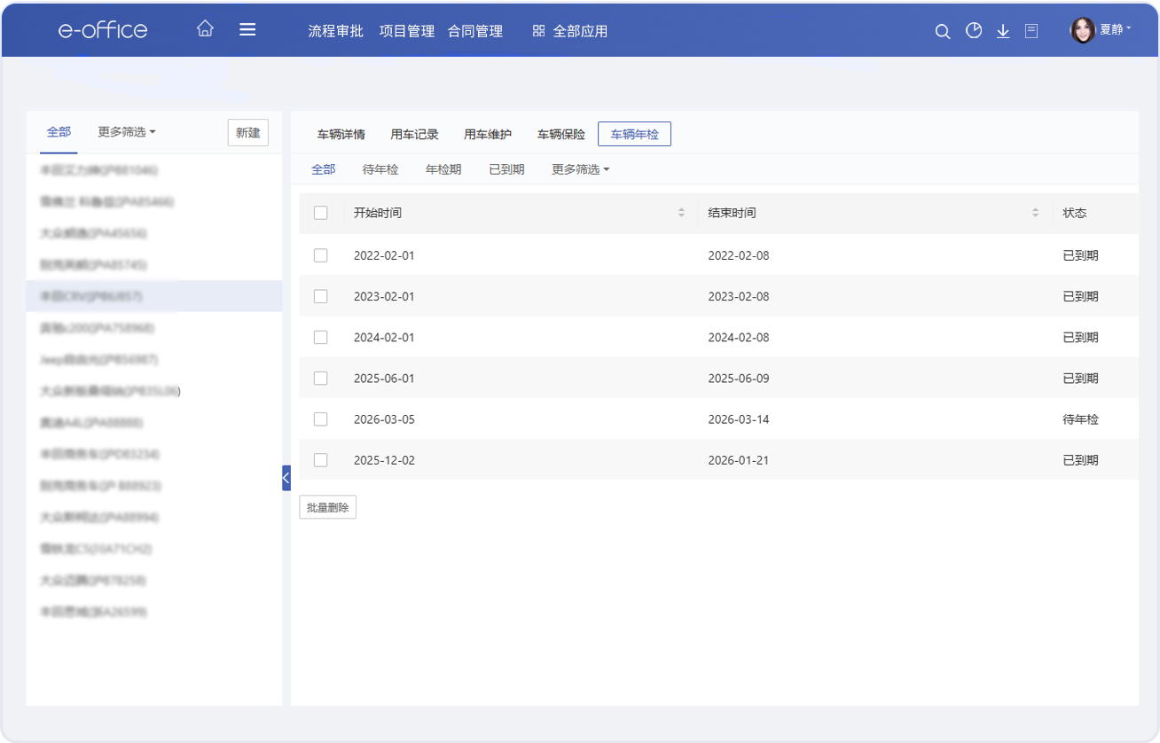Collapse the left sidebar panel handle
The height and width of the screenshot is (743, 1160).
(x=286, y=478)
